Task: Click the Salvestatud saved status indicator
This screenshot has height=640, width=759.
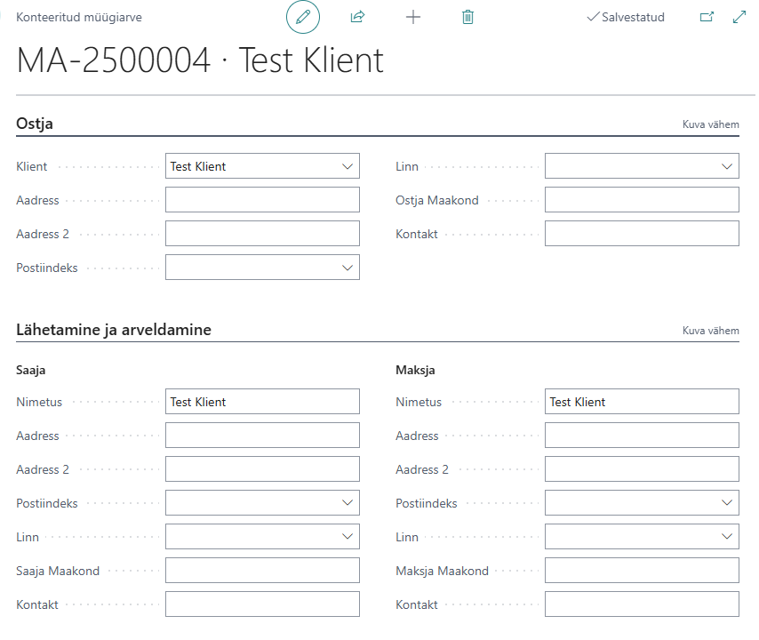Action: tap(626, 18)
